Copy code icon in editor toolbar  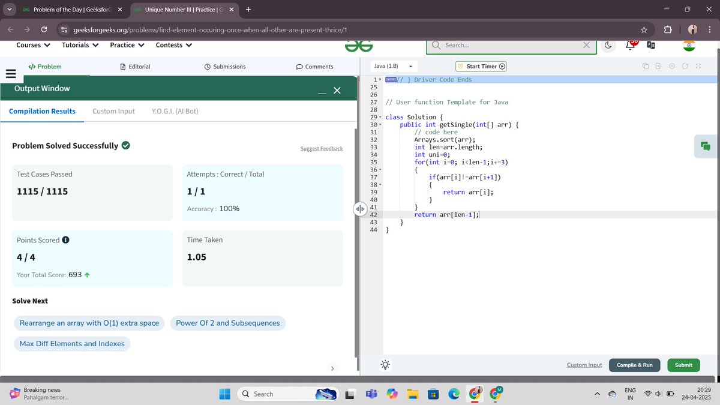[x=645, y=66]
